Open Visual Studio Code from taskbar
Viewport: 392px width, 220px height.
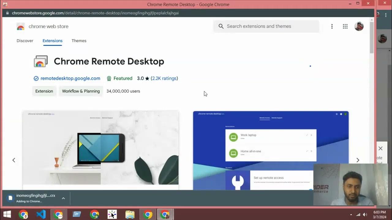coord(41,215)
